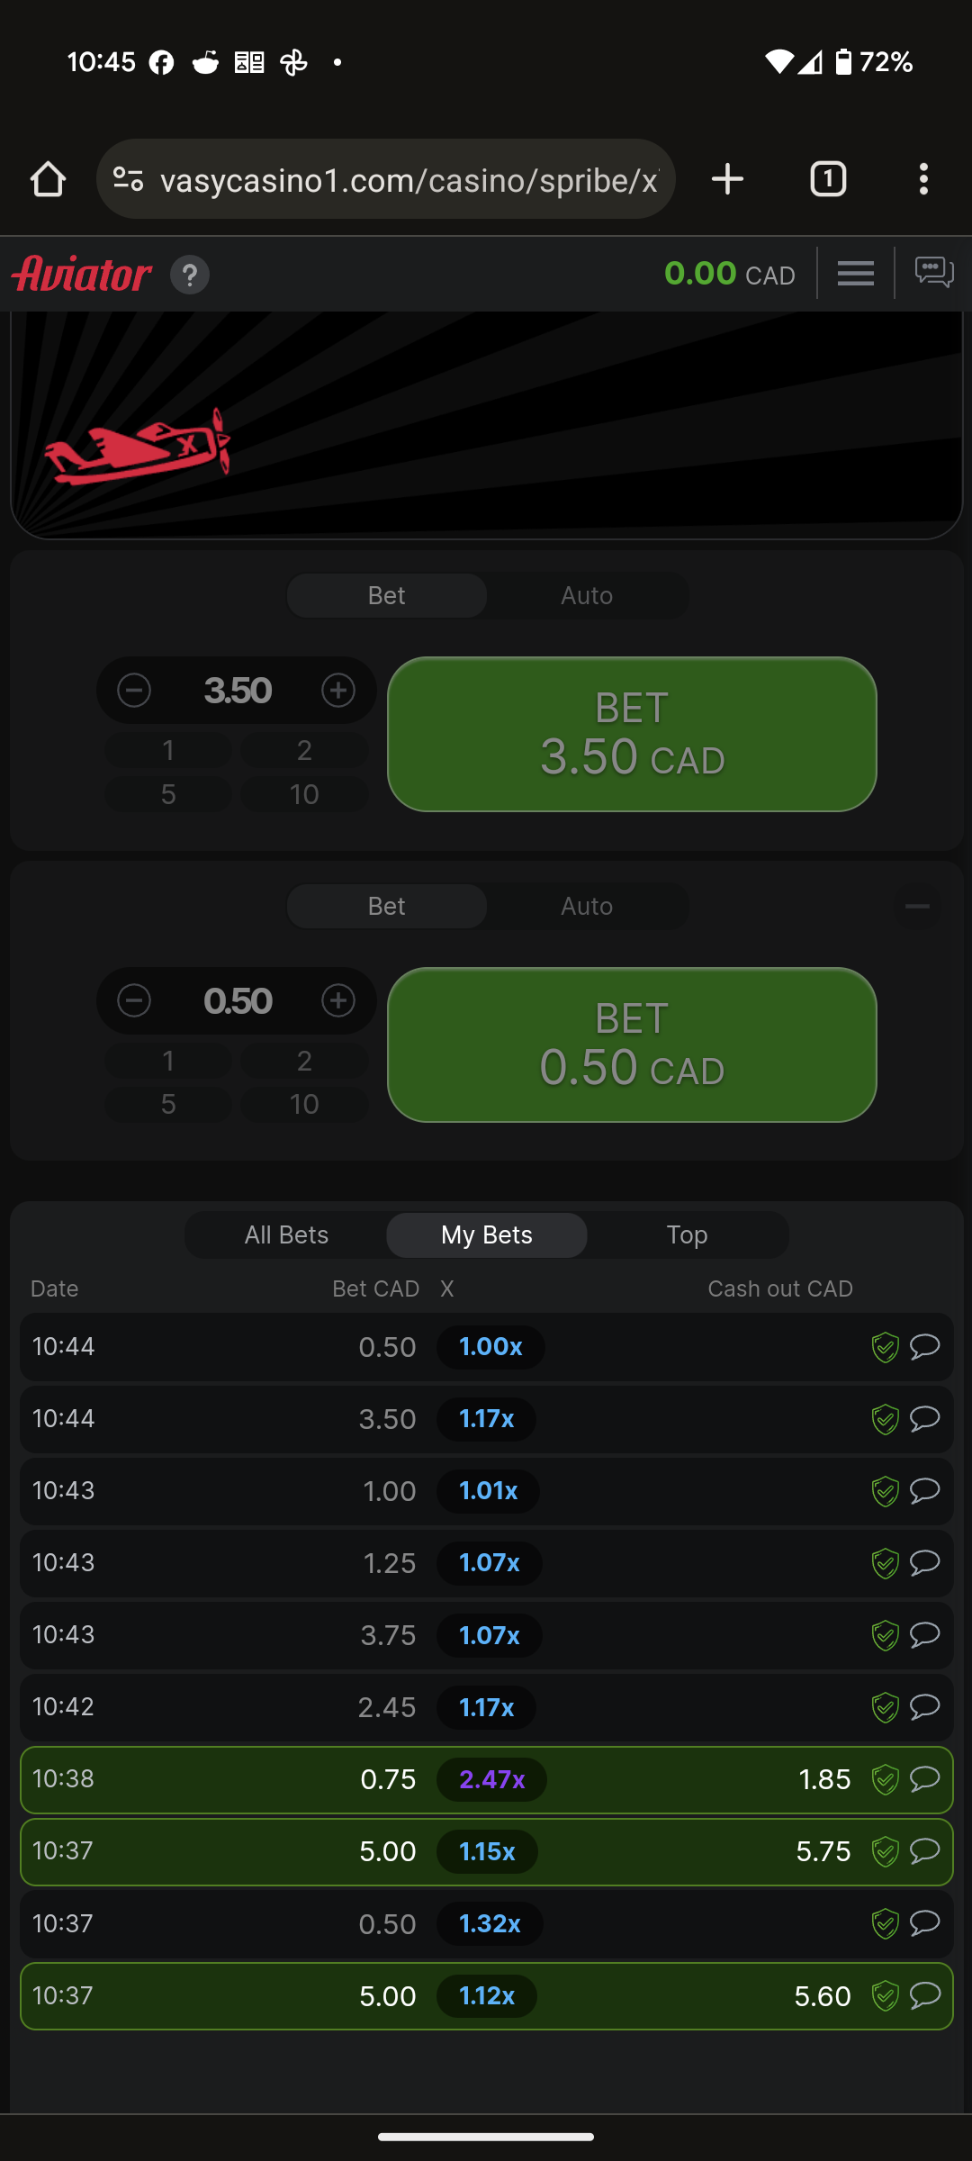This screenshot has height=2161, width=972.
Task: Click the provably fair shield on 2.47x row
Action: coord(886,1780)
